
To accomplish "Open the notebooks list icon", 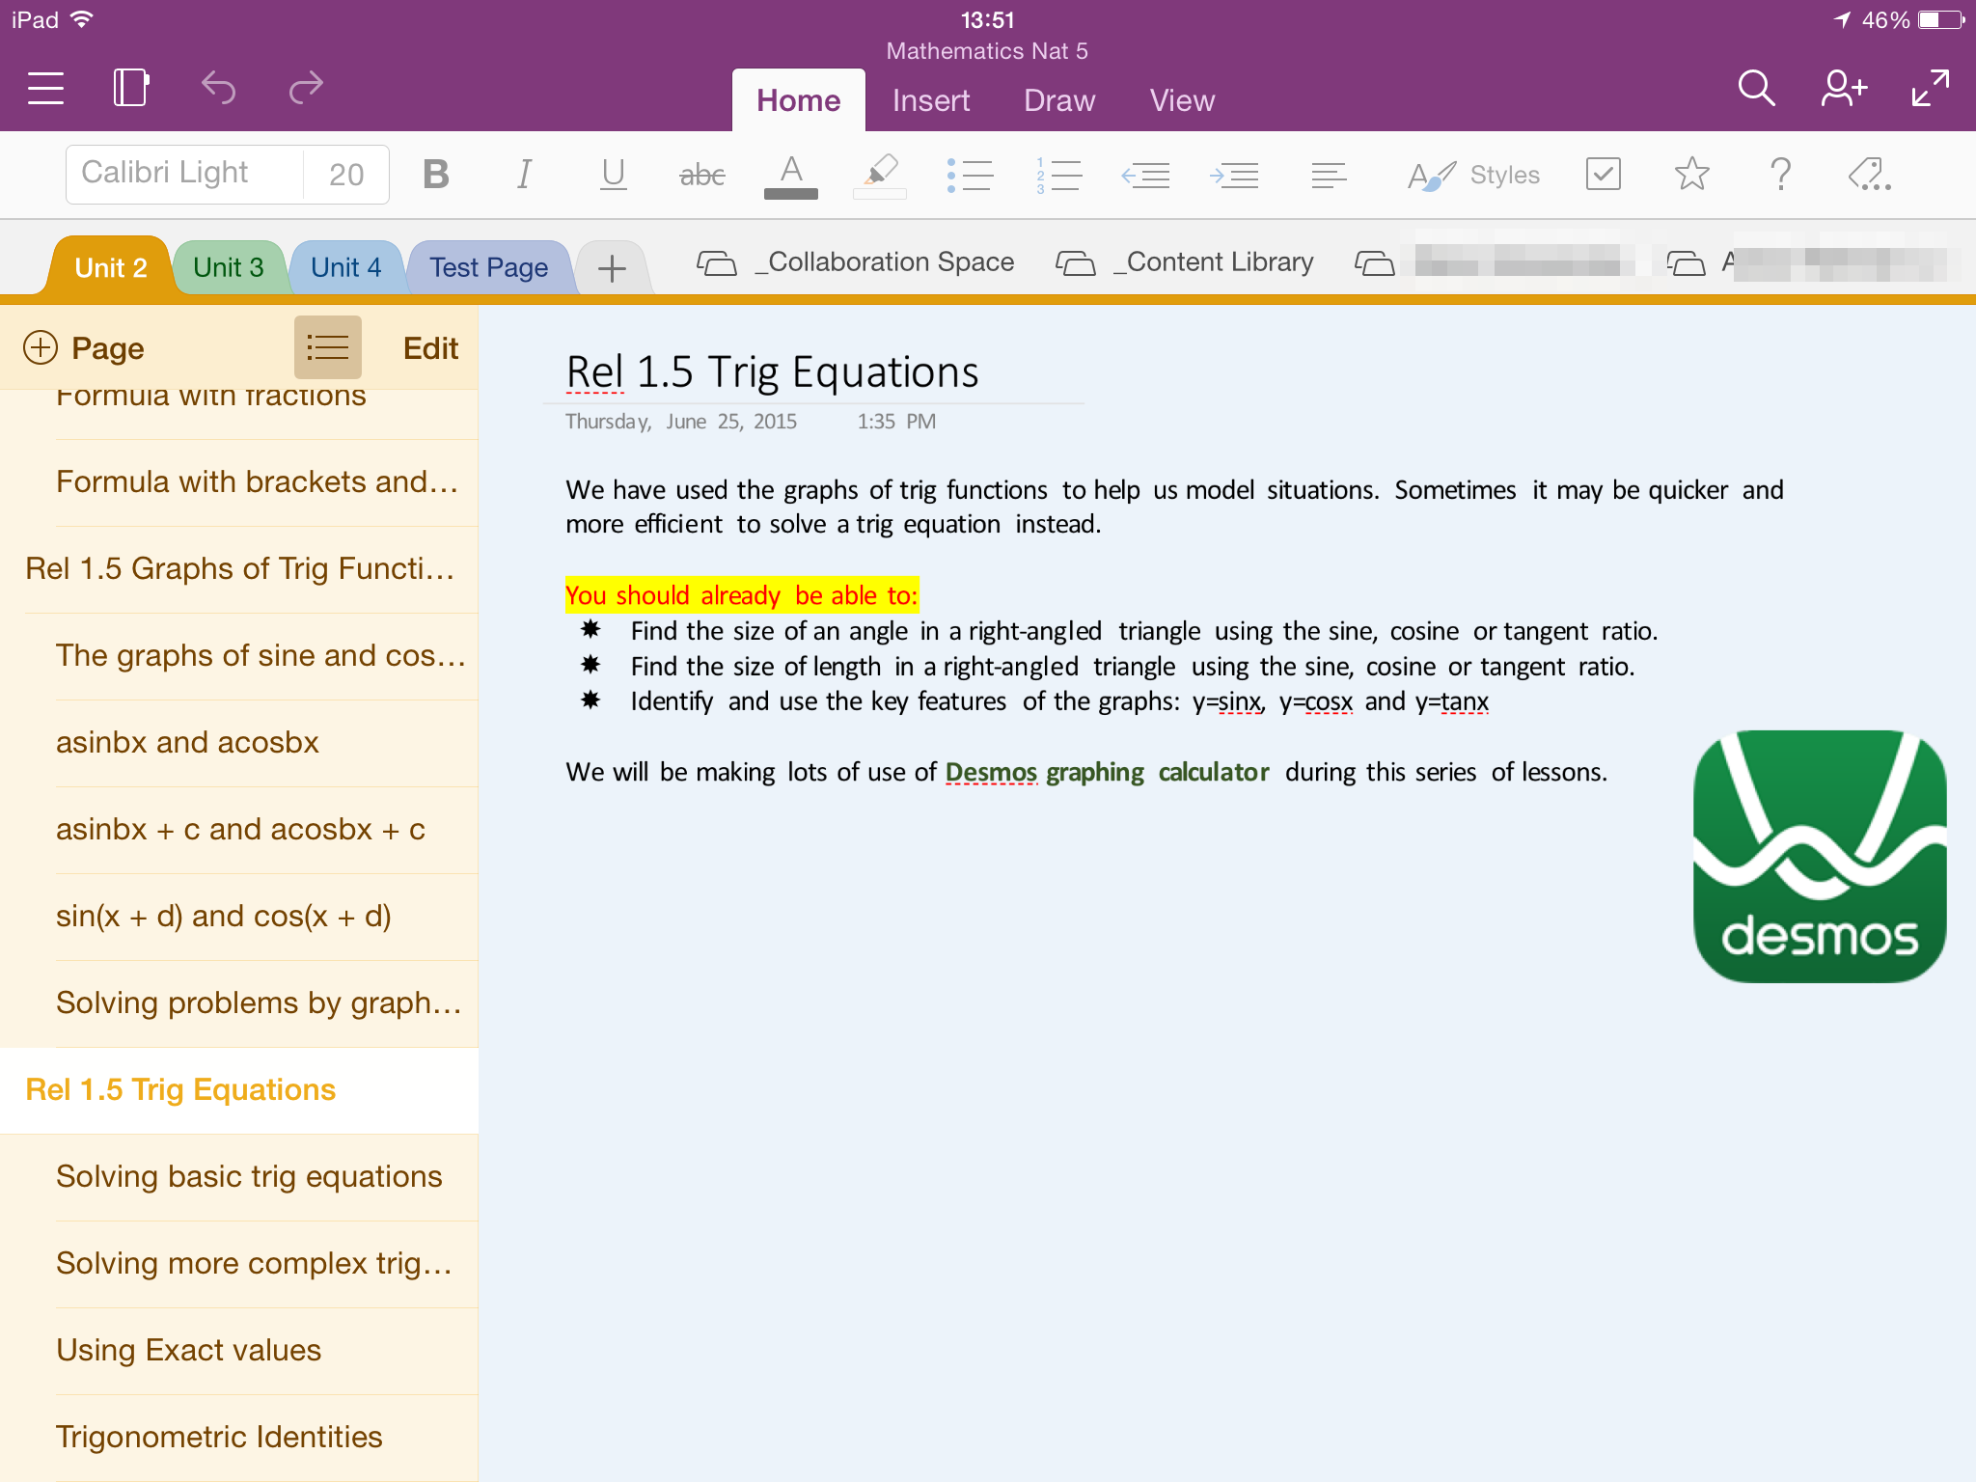I will tap(130, 88).
